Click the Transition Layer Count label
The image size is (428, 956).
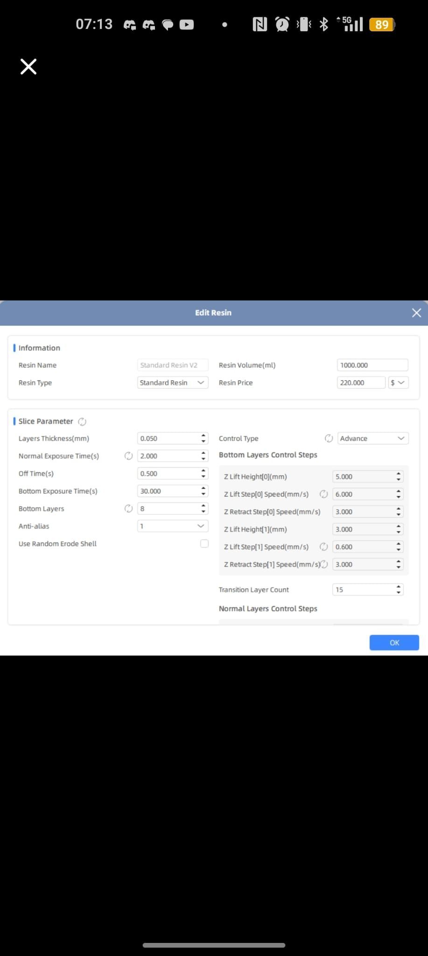[254, 590]
